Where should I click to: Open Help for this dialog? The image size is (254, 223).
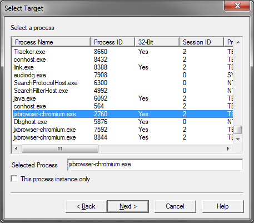coord(223,206)
